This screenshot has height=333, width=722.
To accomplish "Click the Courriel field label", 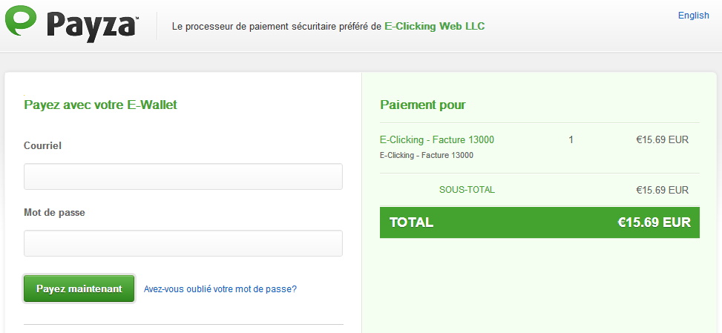I will (x=42, y=145).
